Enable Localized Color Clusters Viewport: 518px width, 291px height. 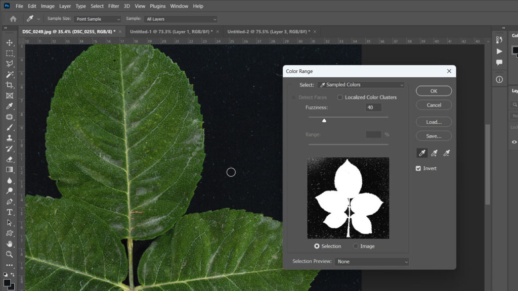(340, 98)
